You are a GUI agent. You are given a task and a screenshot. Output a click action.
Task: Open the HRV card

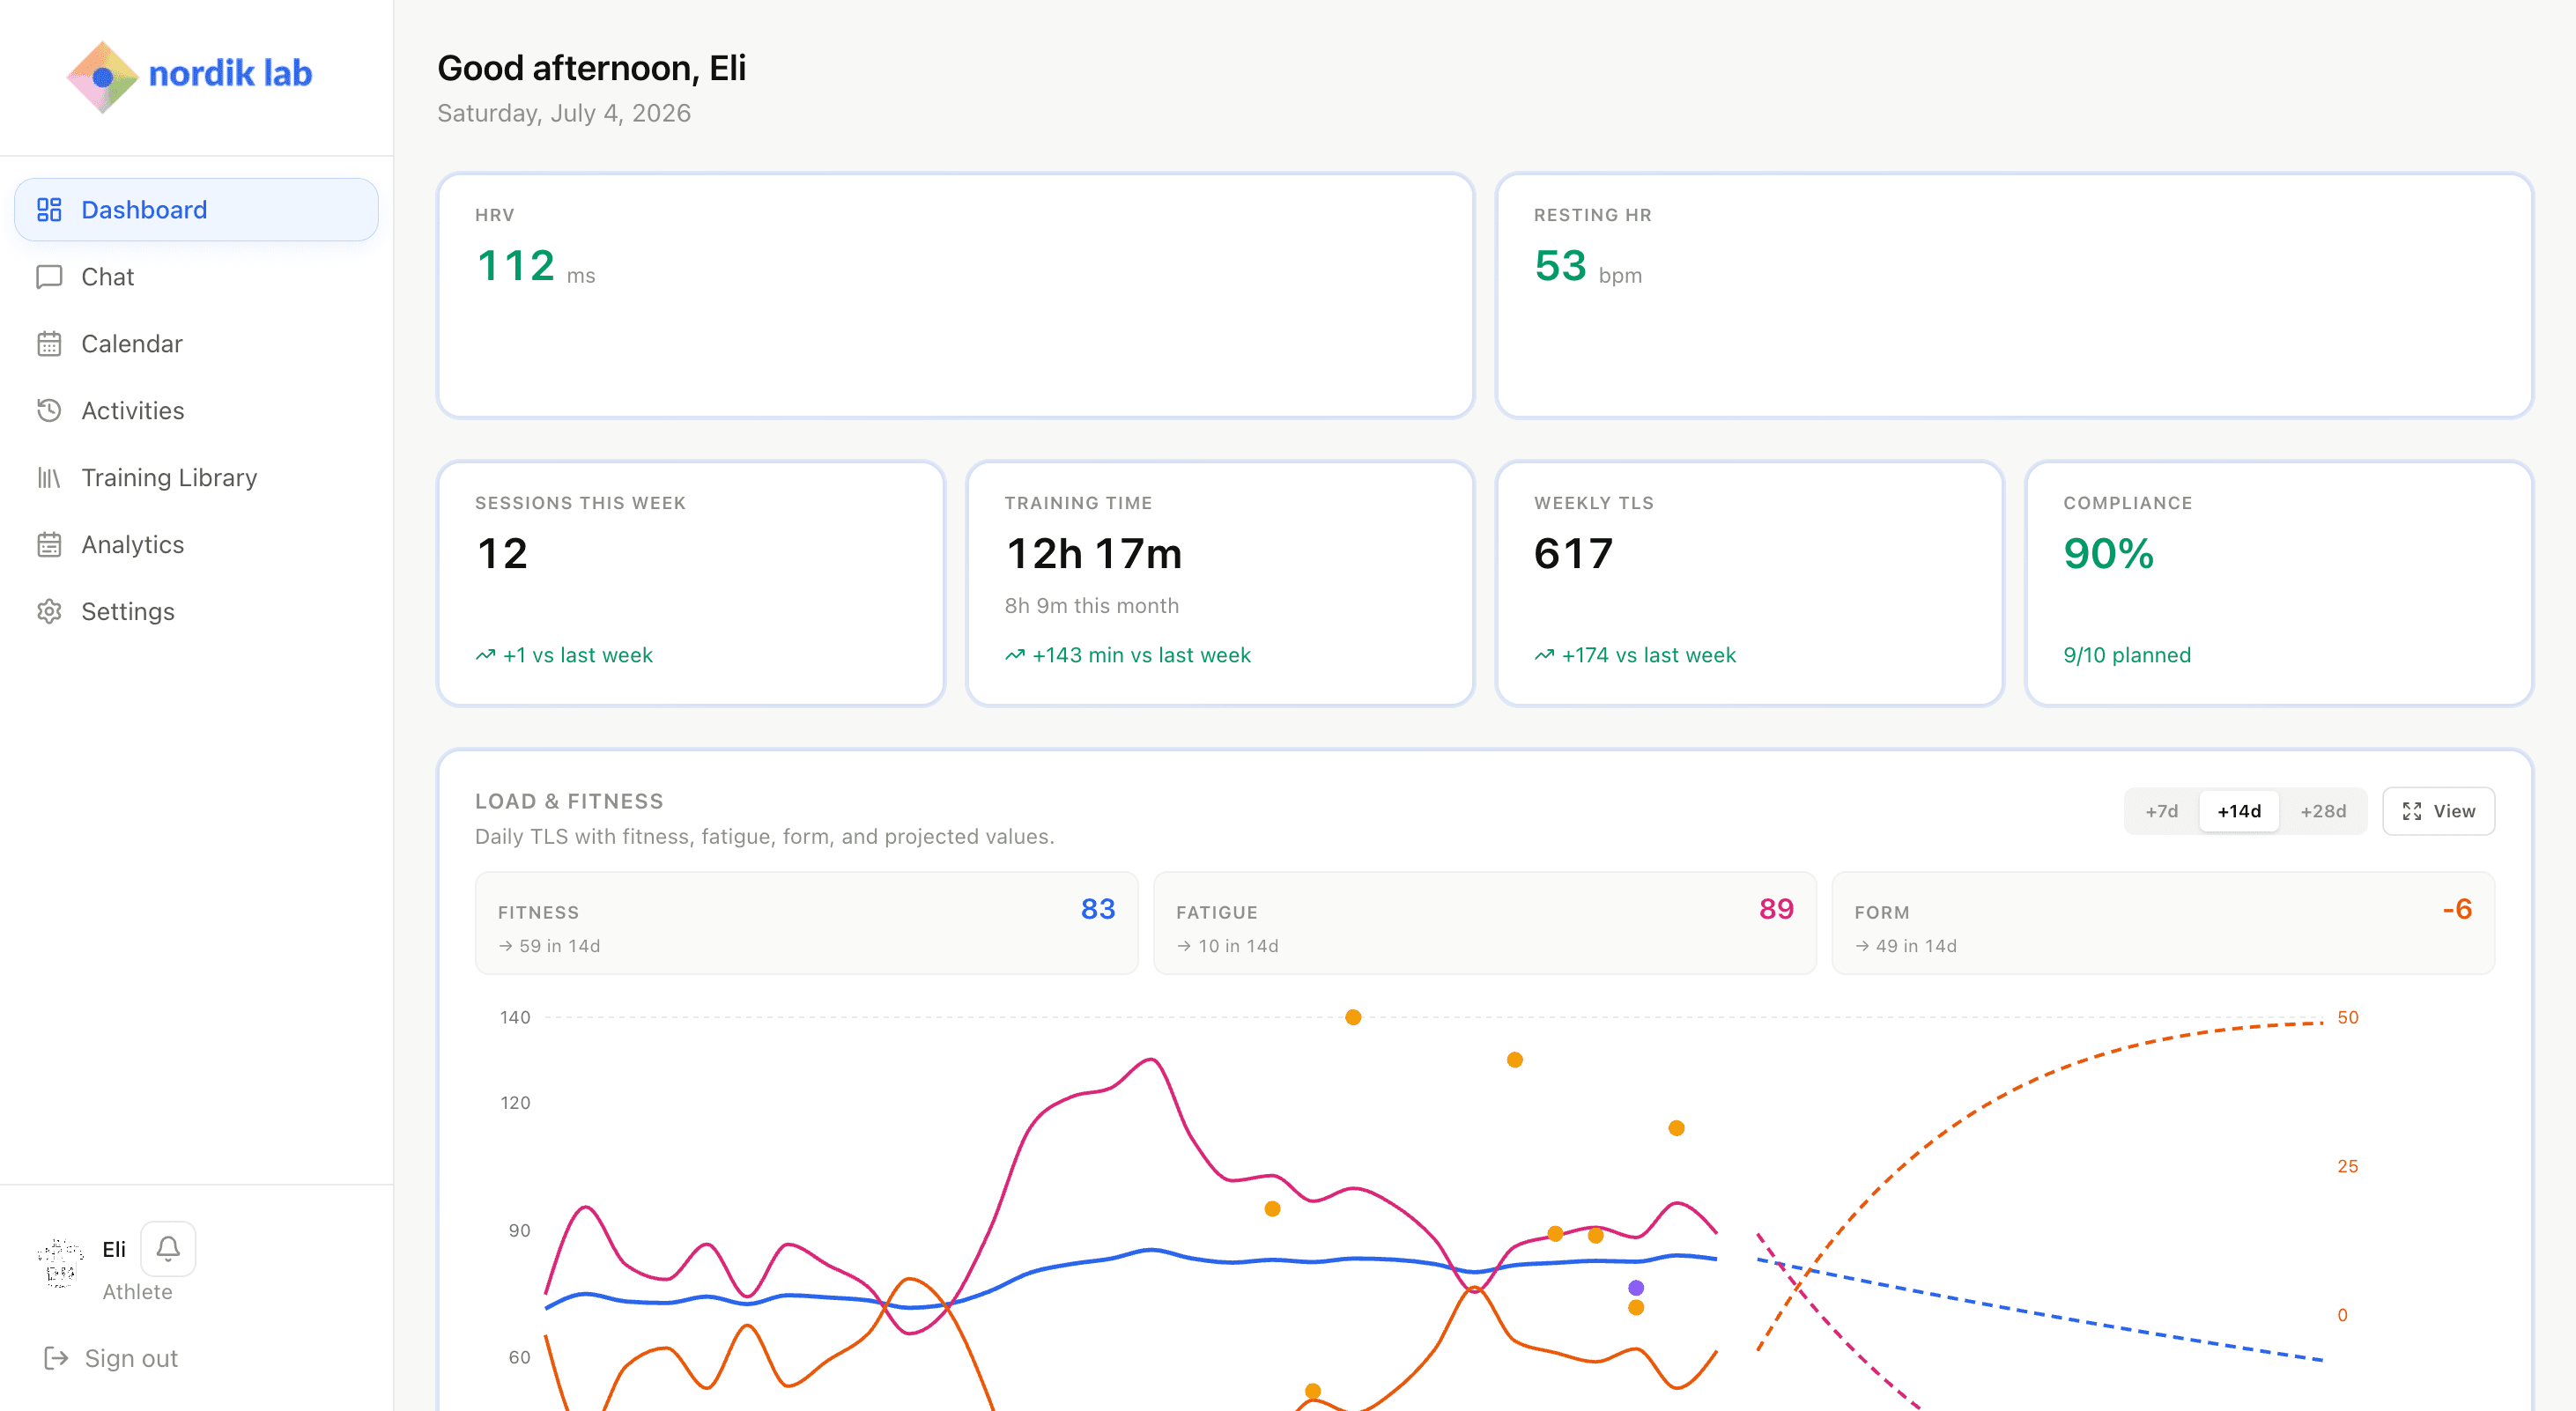[955, 295]
